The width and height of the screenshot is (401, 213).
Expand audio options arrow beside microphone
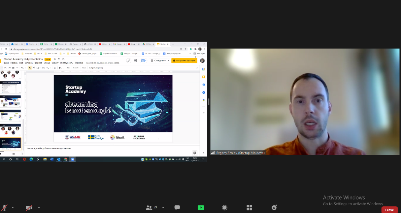[x=13, y=208]
